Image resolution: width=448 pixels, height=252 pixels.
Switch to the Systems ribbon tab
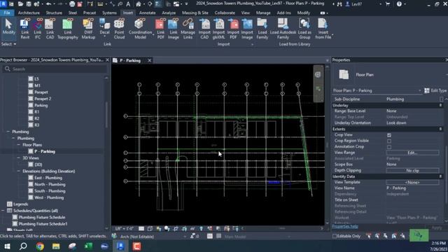pos(109,13)
